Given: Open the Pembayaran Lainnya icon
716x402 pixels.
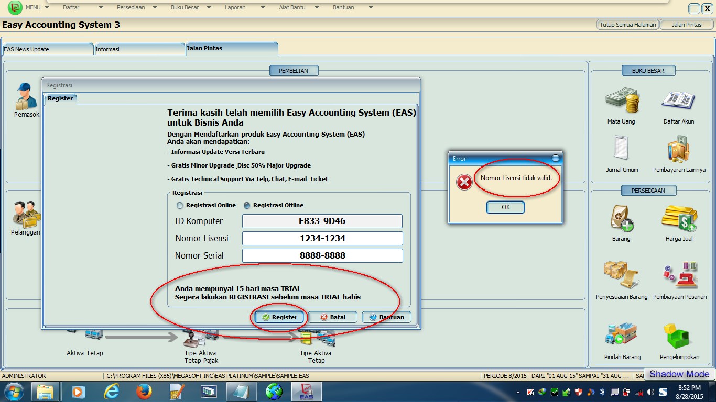Looking at the screenshot, I should point(679,149).
